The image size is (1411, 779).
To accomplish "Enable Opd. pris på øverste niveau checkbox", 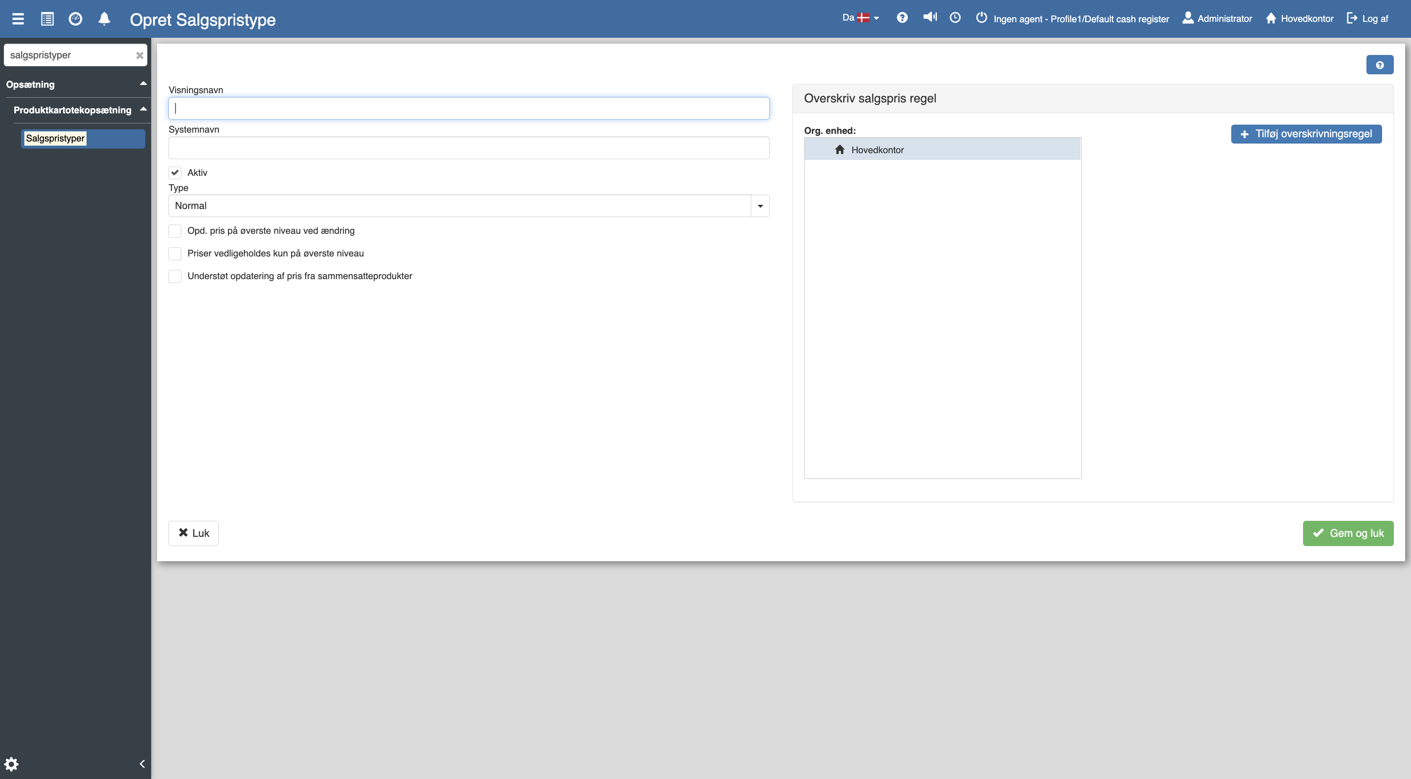I will tap(175, 231).
